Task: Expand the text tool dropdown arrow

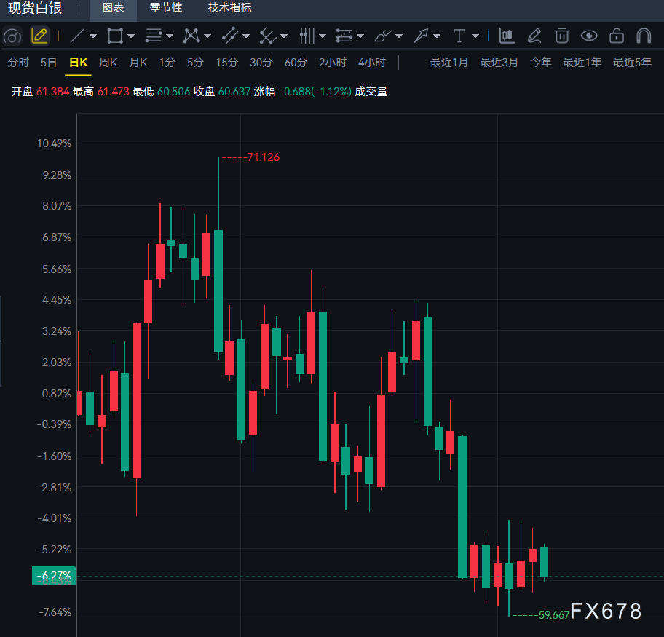Action: pos(475,36)
